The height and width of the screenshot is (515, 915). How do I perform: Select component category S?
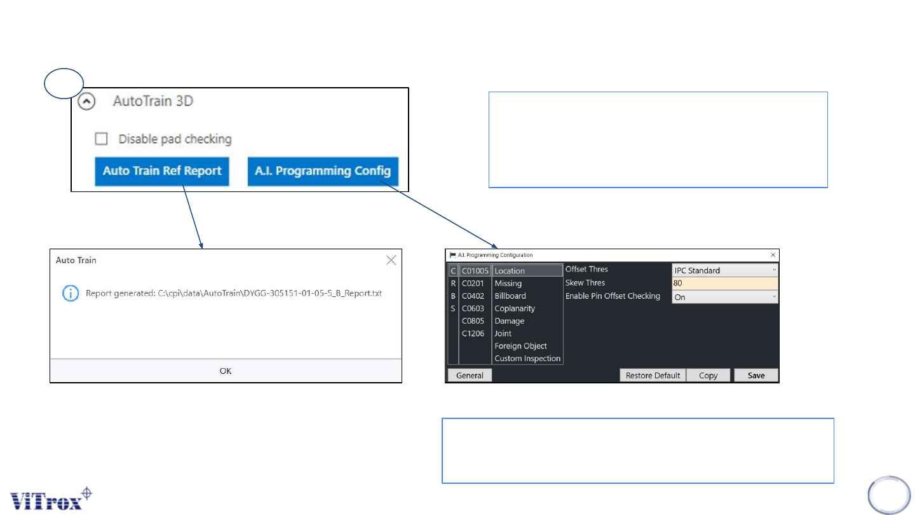point(453,308)
